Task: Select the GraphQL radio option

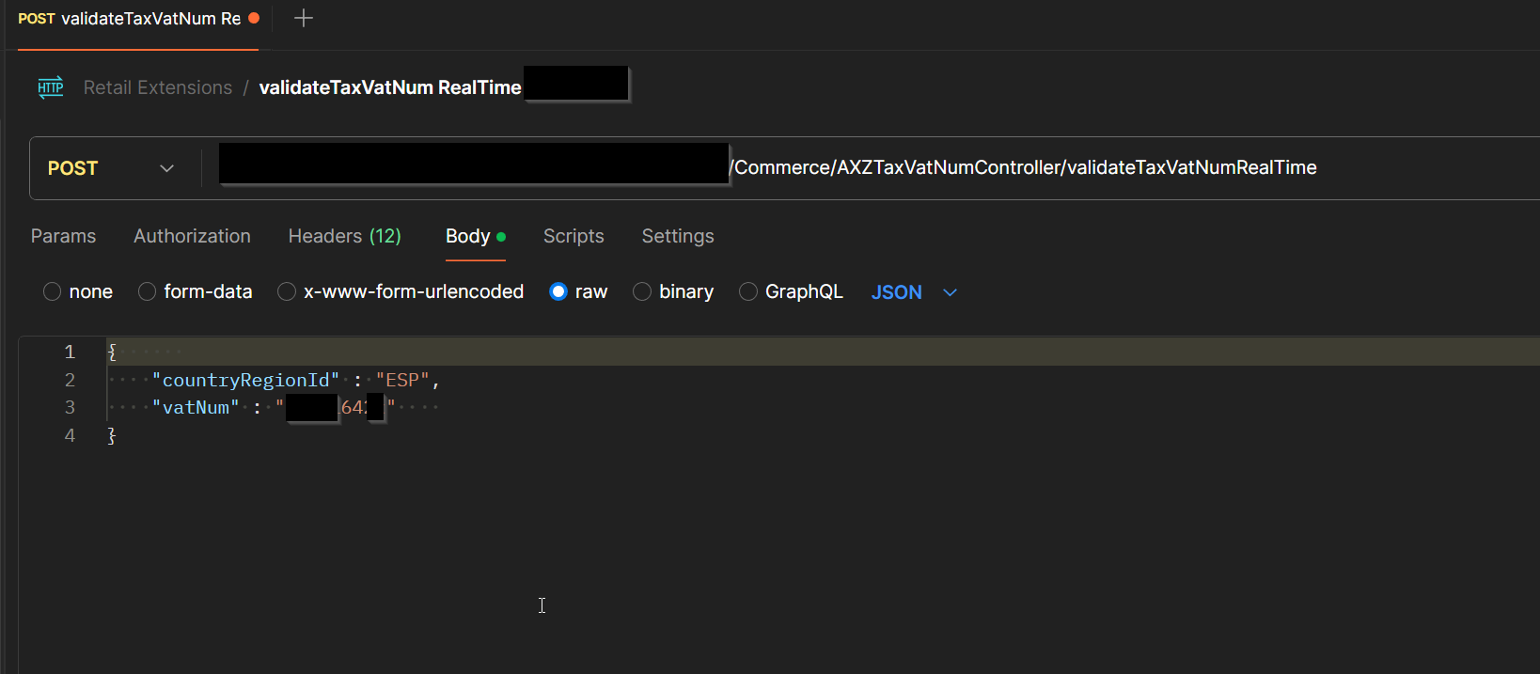Action: [x=748, y=291]
